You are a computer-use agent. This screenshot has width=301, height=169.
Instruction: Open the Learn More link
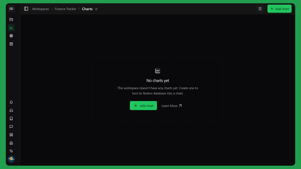pos(172,106)
